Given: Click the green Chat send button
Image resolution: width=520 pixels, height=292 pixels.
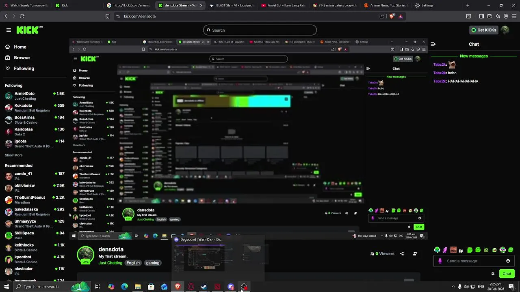Looking at the screenshot, I should (507, 274).
